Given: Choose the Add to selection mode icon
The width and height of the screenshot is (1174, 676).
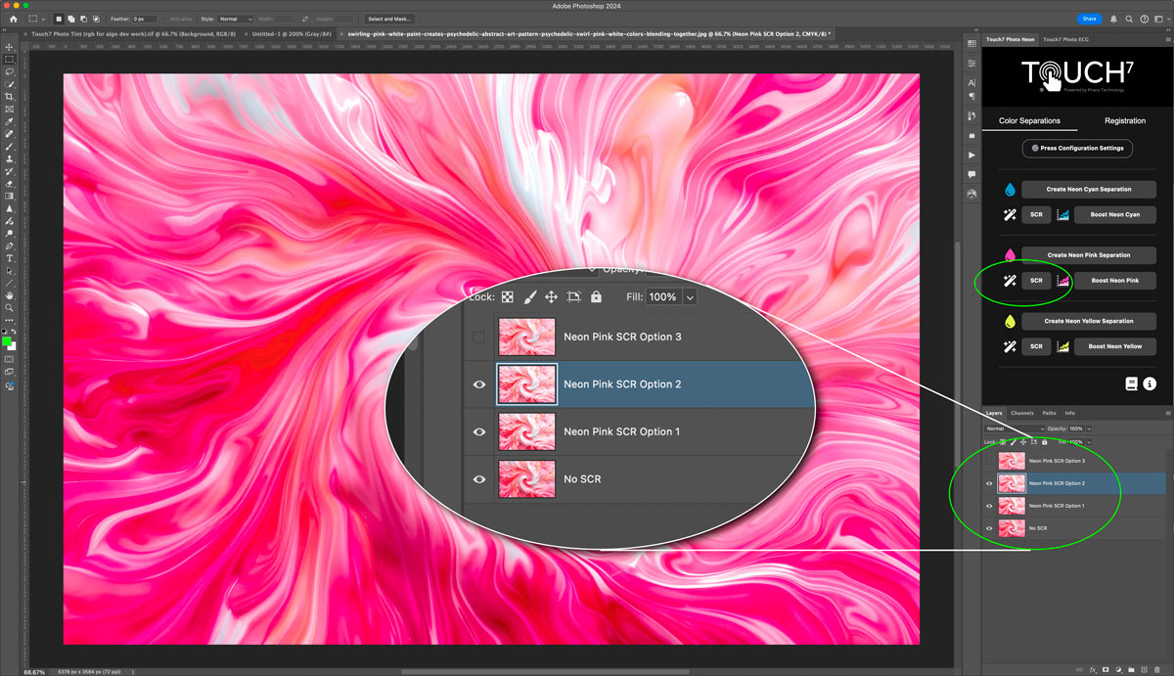Looking at the screenshot, I should click(69, 19).
